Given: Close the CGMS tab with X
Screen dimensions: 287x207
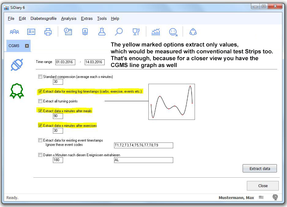Looking at the screenshot, I should point(27,46).
